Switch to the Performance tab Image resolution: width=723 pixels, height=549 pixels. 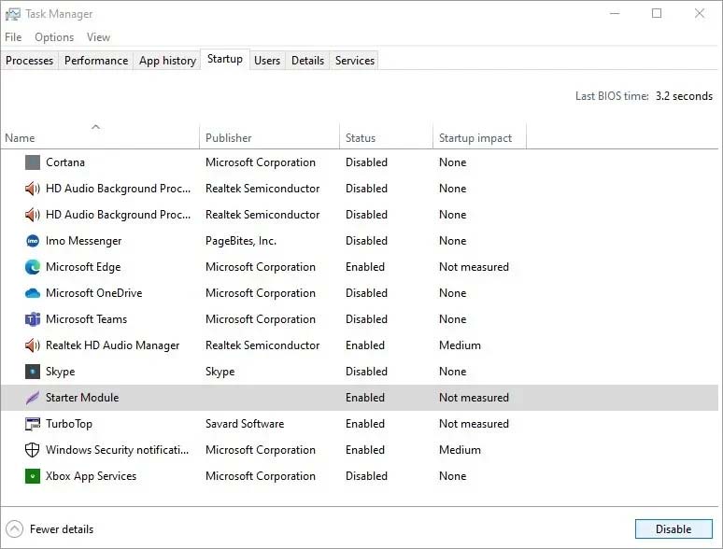tap(96, 61)
